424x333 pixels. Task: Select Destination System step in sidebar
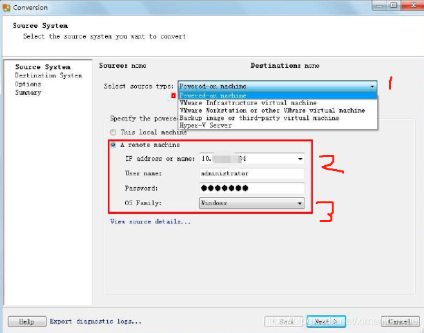click(48, 76)
